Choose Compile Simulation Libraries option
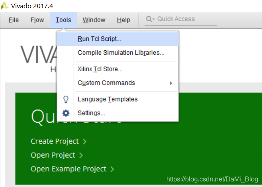 tap(118, 53)
